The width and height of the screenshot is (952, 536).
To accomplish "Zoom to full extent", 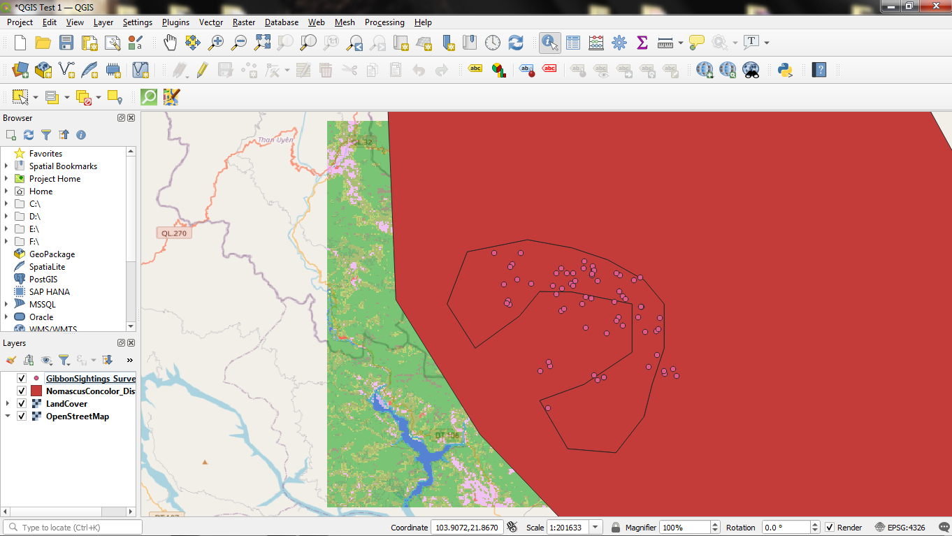I will [262, 43].
